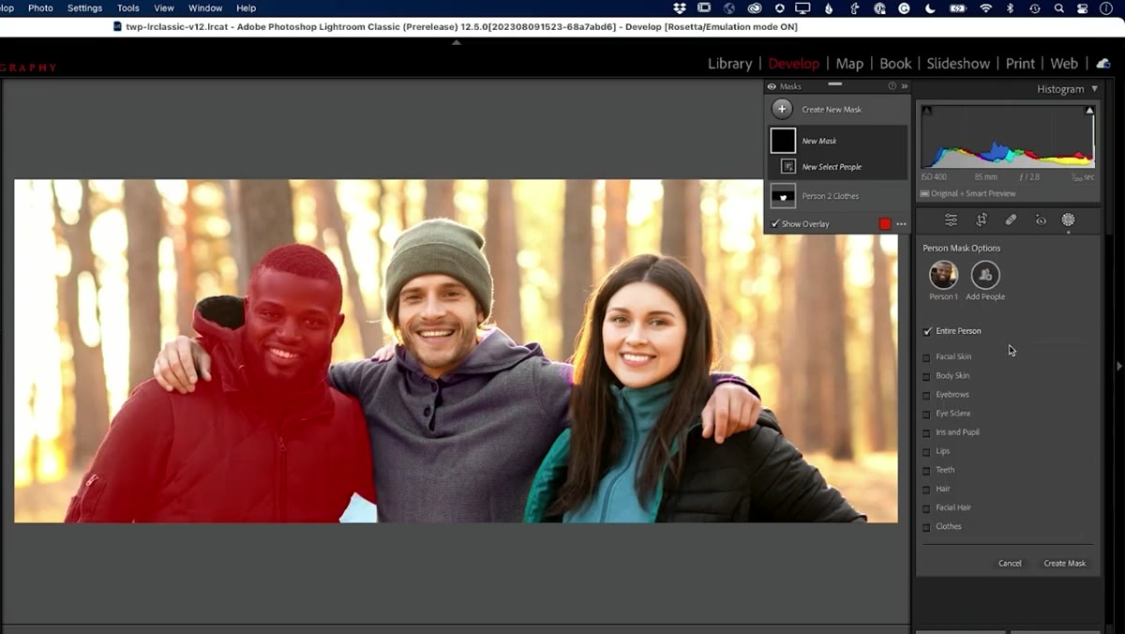Toggle highlight clipping indicator in histogram
This screenshot has height=634, width=1125.
pos(1089,111)
